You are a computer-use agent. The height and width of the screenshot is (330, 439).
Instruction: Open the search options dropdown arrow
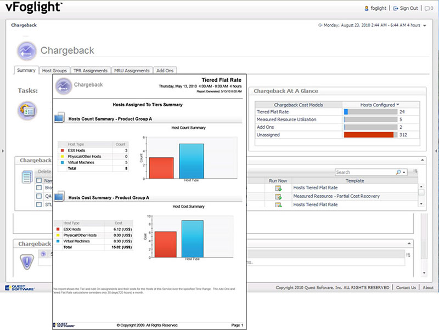(x=404, y=173)
